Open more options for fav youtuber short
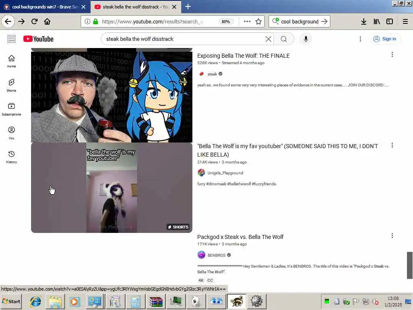 click(392, 145)
